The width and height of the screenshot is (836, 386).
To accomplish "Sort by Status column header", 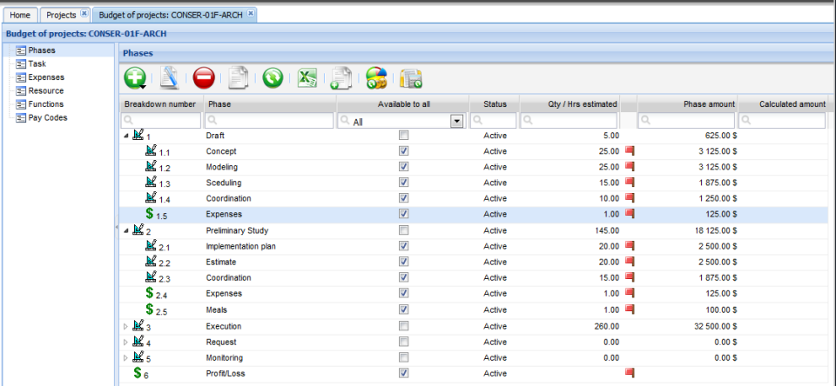I will [x=495, y=103].
